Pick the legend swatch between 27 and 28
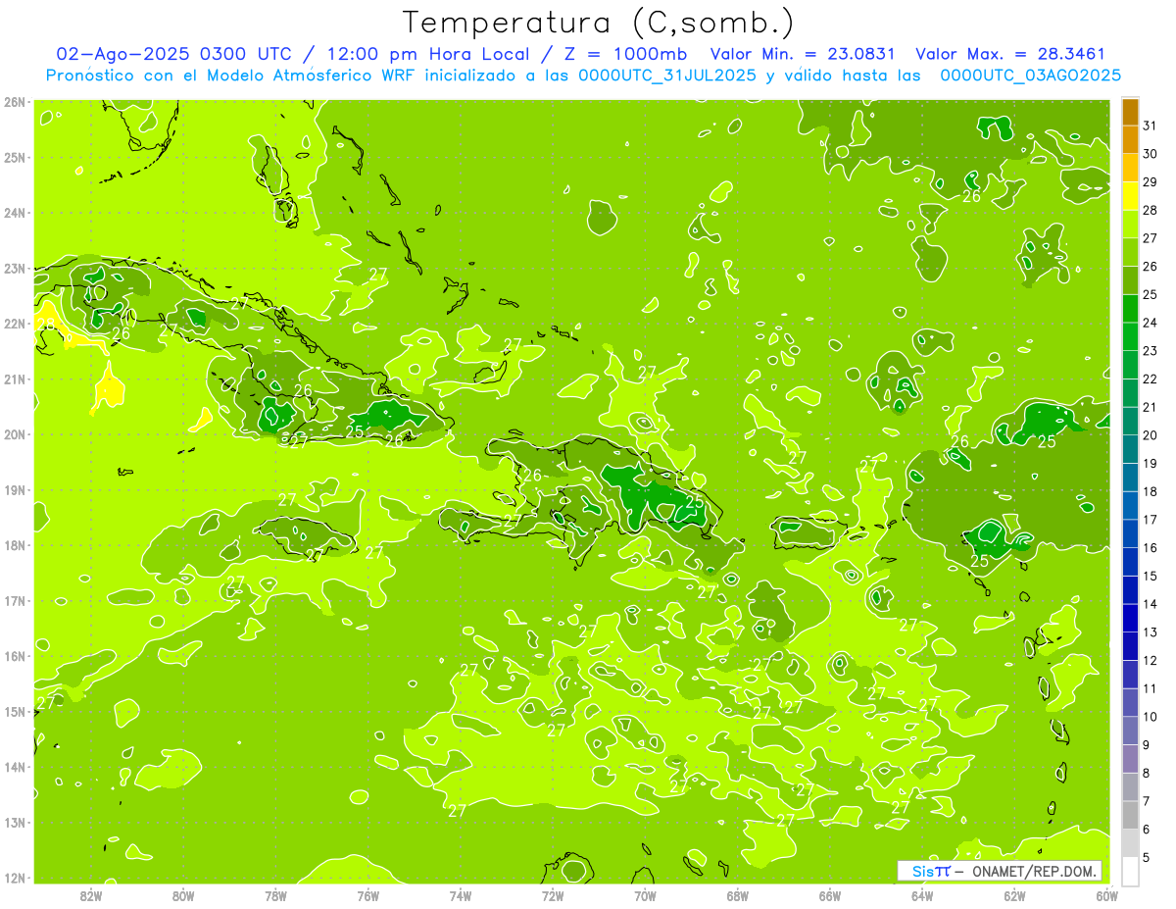This screenshot has height=909, width=1176. [1130, 225]
